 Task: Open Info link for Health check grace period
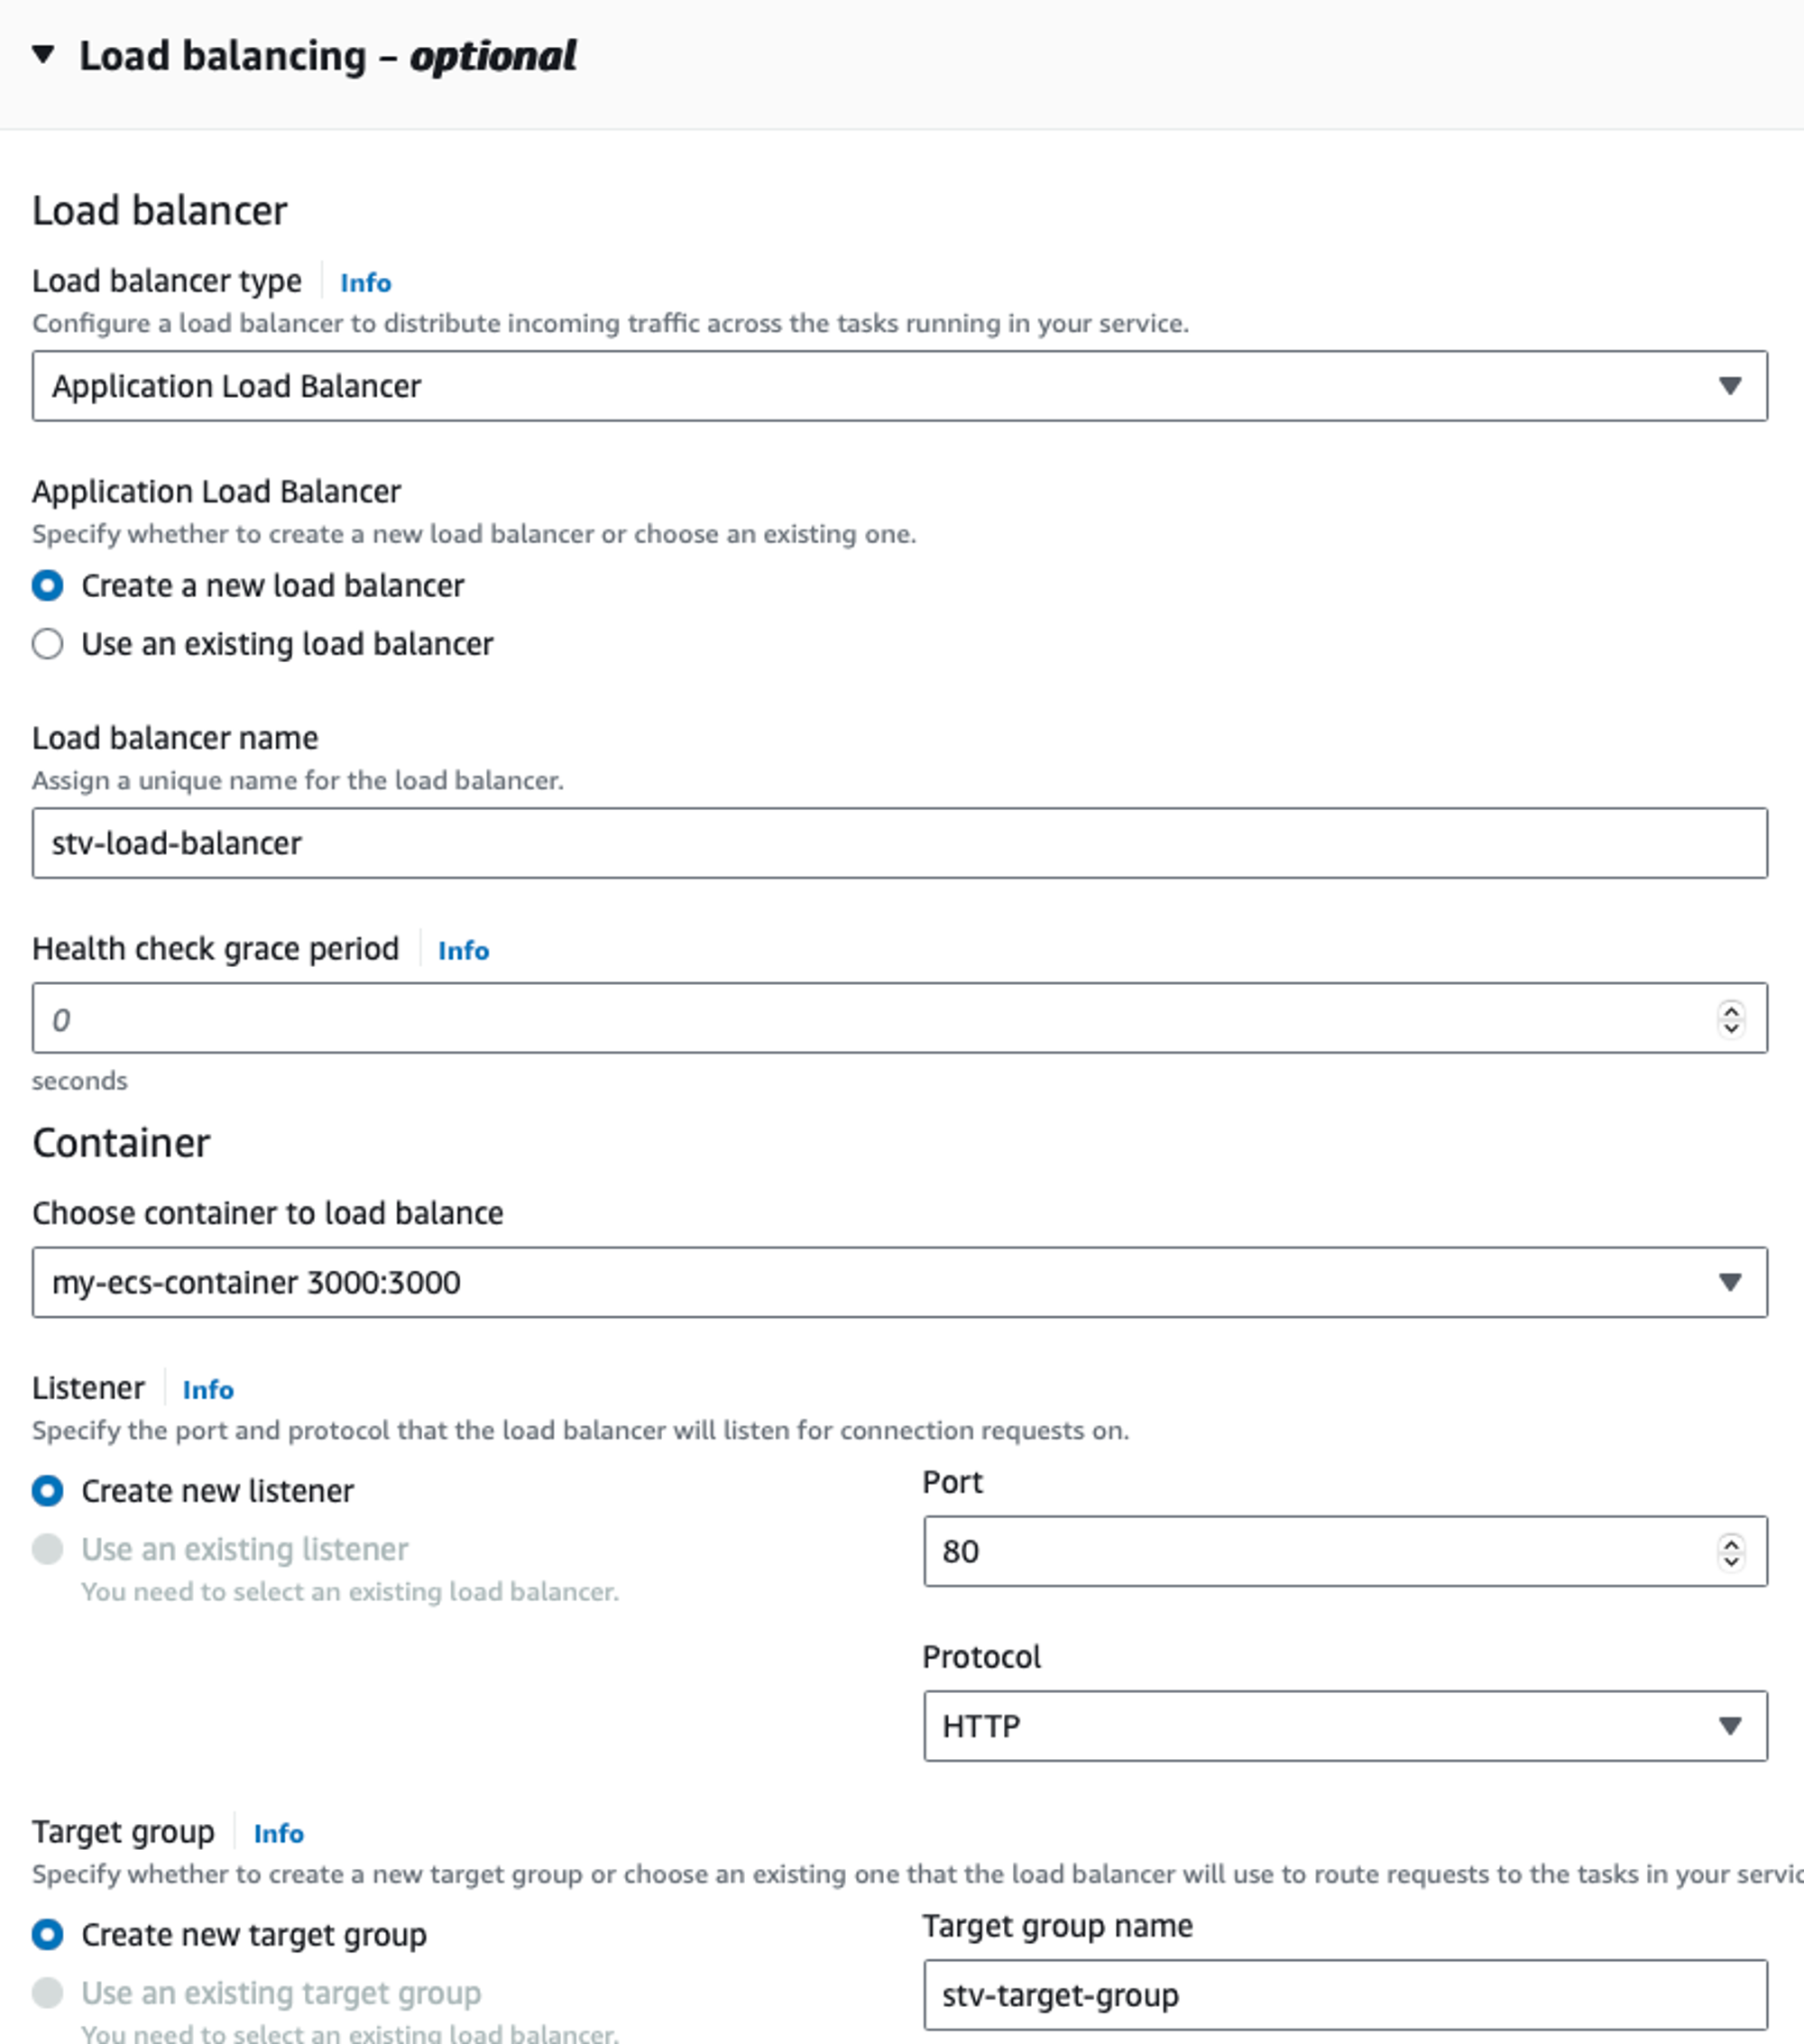[x=463, y=950]
